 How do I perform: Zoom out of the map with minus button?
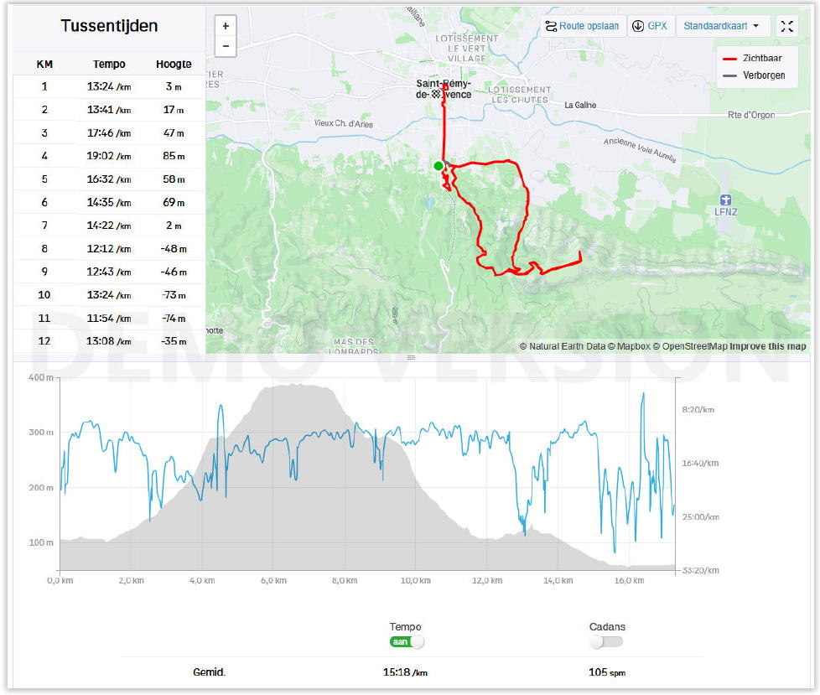pyautogui.click(x=226, y=45)
